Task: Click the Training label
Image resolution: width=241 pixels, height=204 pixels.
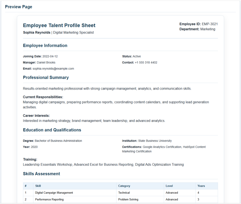Action: [x=30, y=159]
